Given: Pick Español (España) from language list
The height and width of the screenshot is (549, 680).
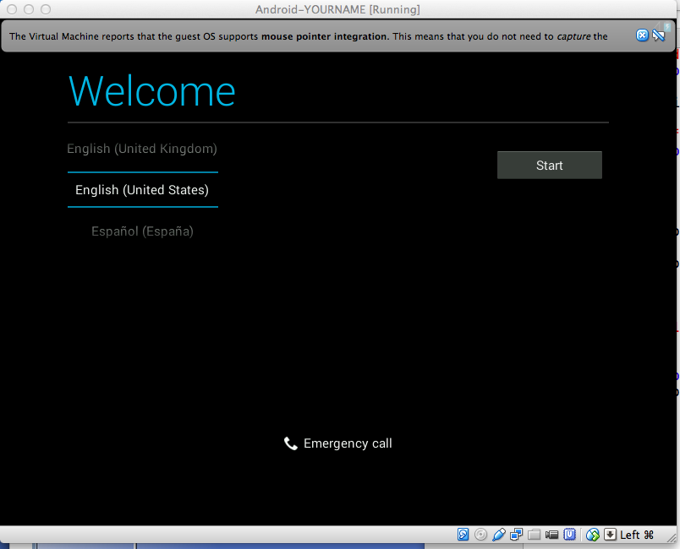Looking at the screenshot, I should pos(142,231).
